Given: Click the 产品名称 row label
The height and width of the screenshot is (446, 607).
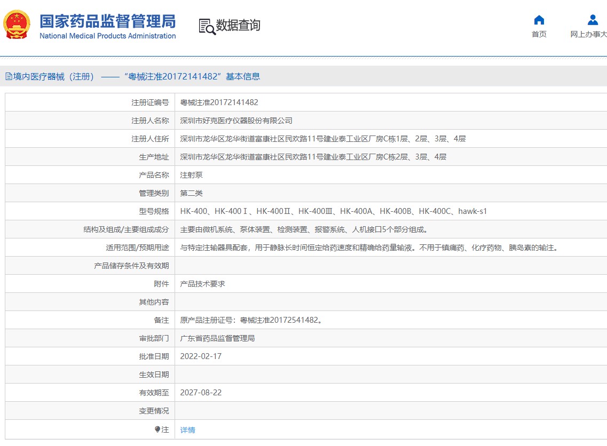Looking at the screenshot, I should 154,175.
